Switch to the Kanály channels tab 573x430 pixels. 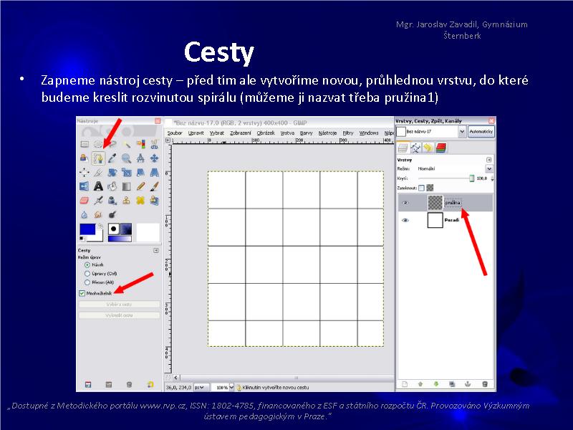coord(441,148)
